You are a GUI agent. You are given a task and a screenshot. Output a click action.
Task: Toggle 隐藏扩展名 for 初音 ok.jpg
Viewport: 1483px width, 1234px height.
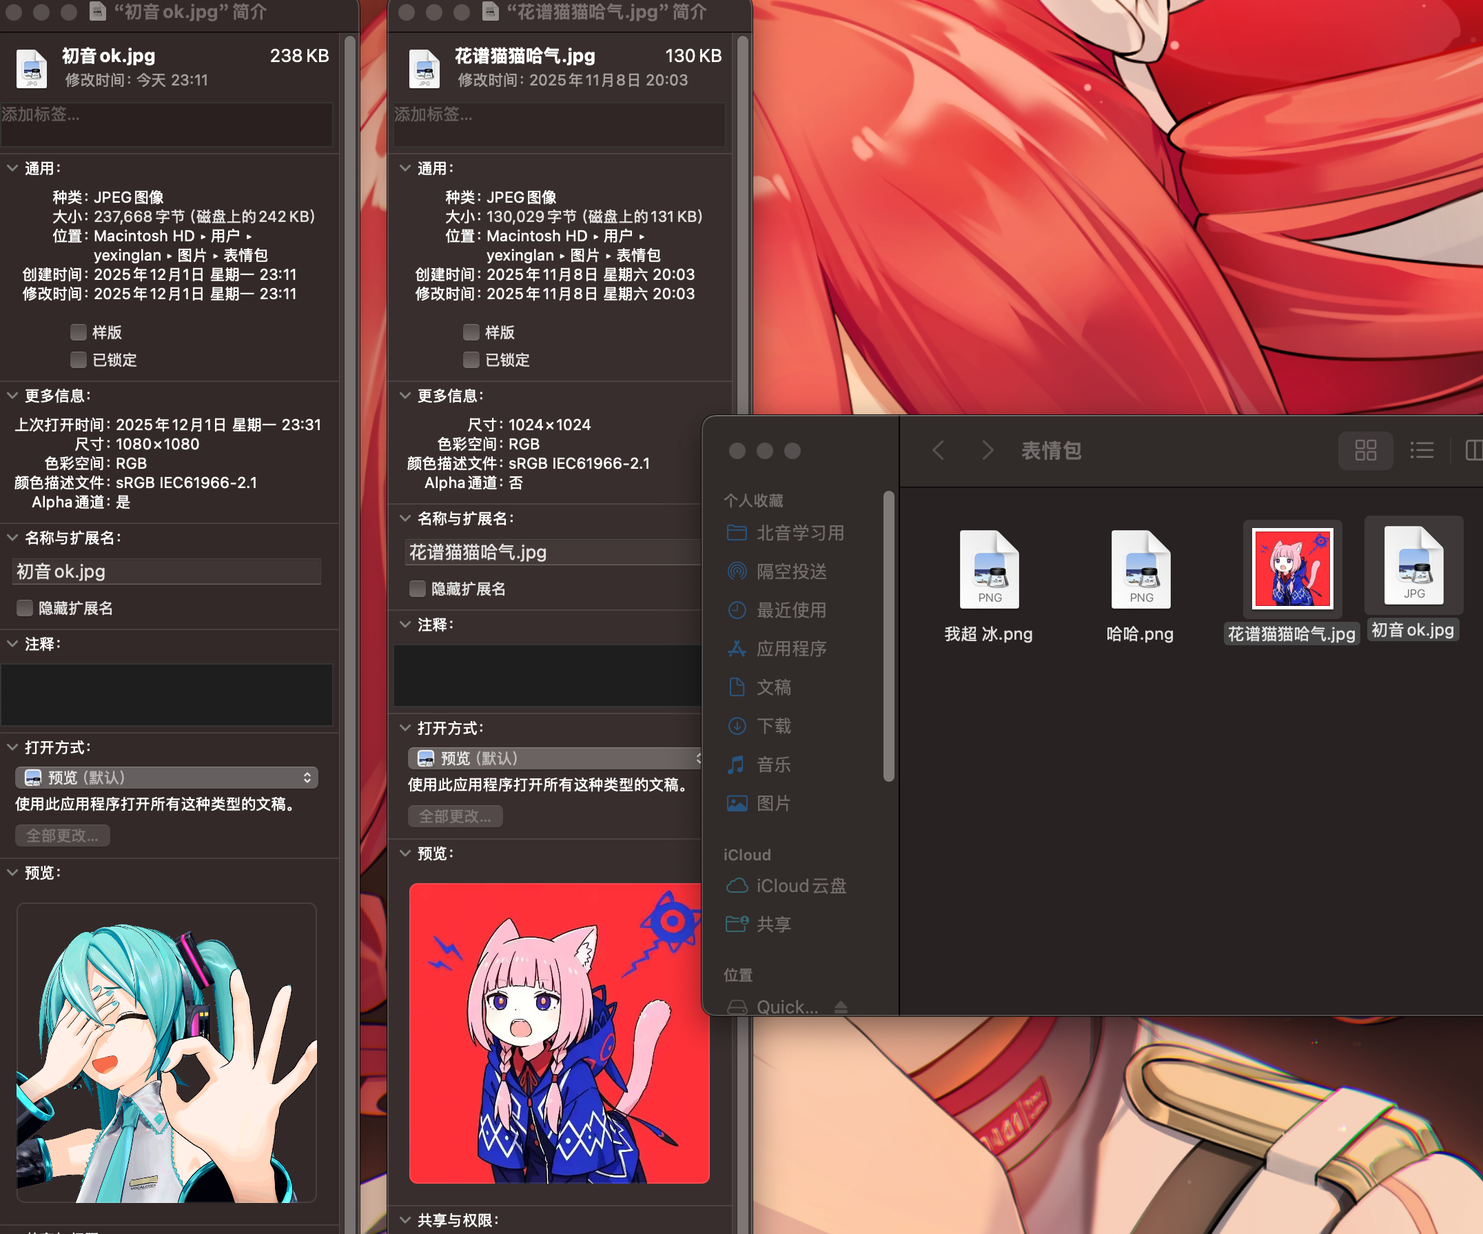25,608
